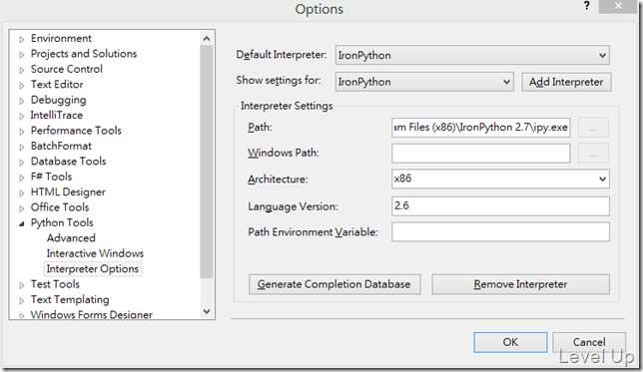Click the Remove Interpreter button
This screenshot has height=372, width=643.
click(521, 284)
